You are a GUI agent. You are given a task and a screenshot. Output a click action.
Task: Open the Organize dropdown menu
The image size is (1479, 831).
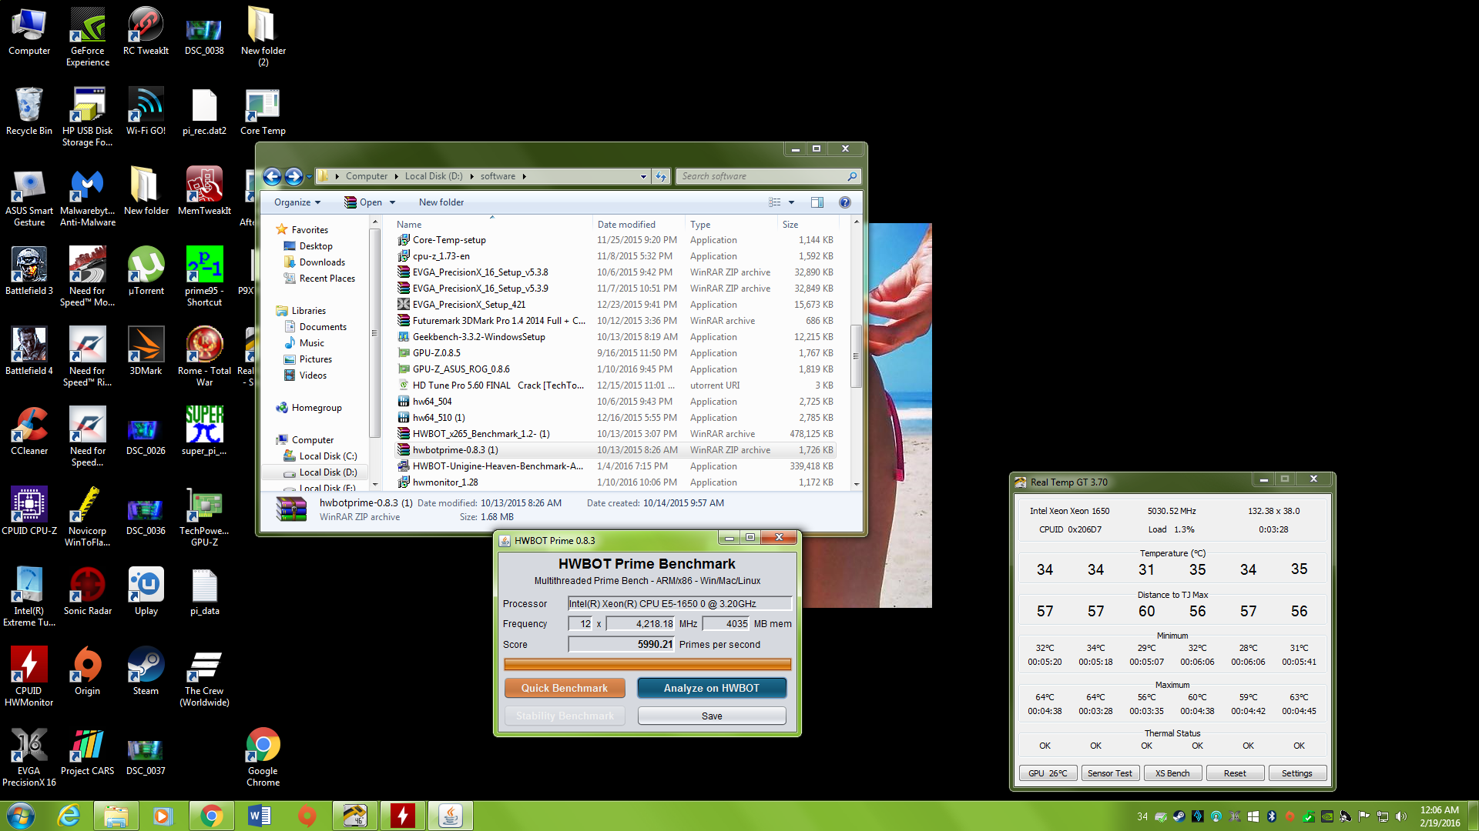click(297, 202)
